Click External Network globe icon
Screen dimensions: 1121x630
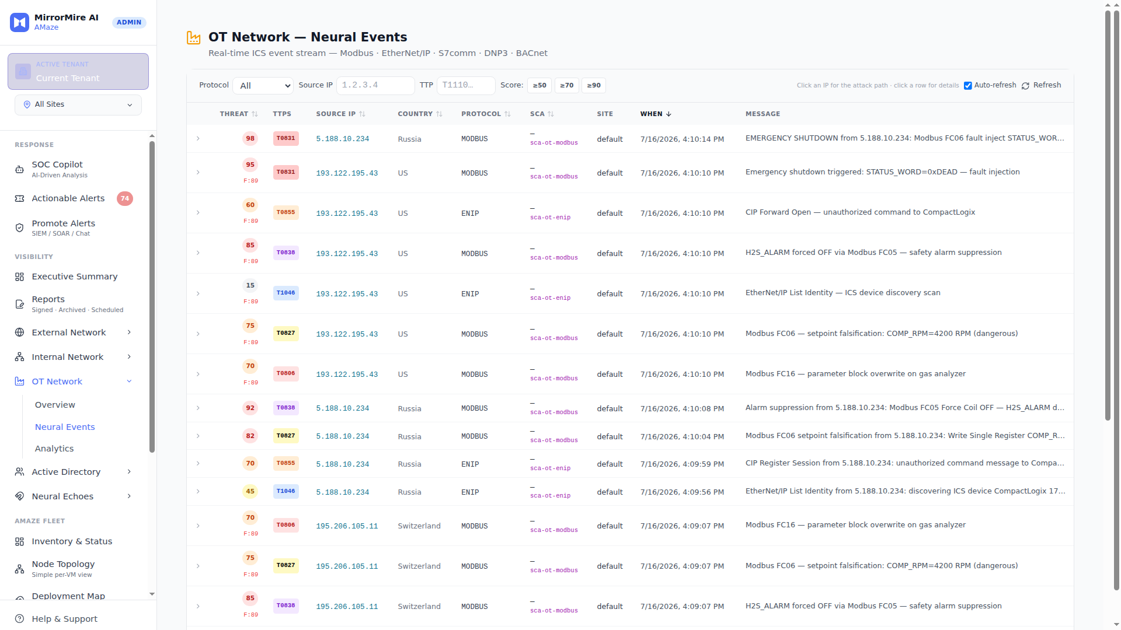(19, 332)
